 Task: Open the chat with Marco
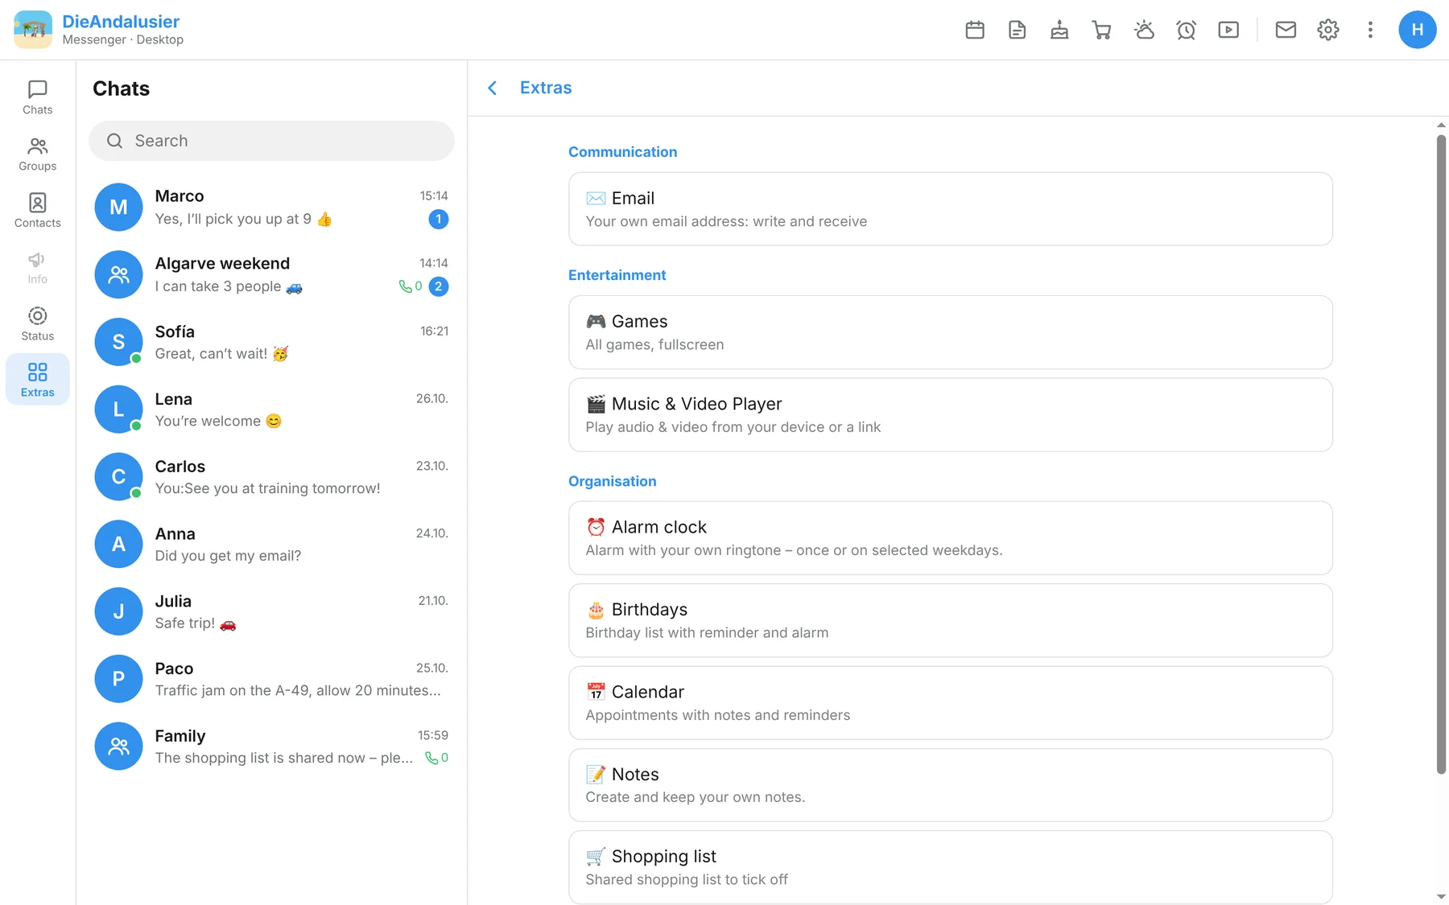click(x=271, y=207)
